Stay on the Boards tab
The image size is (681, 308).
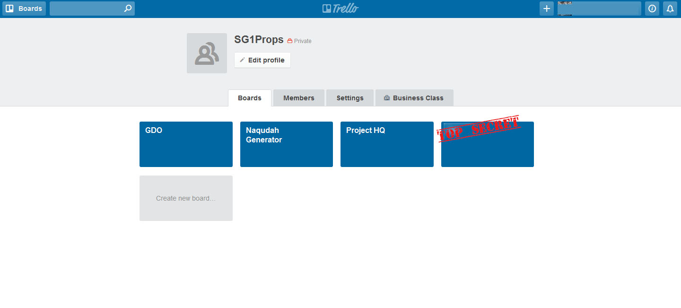click(249, 97)
